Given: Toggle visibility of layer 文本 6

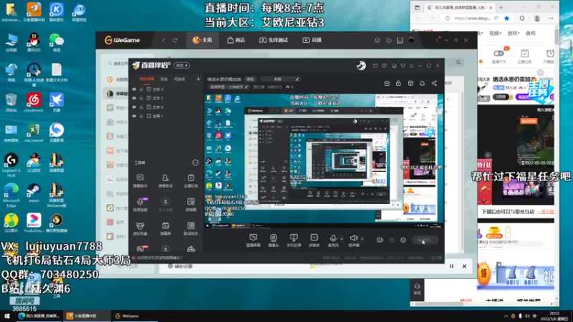Looking at the screenshot, I should (134, 107).
